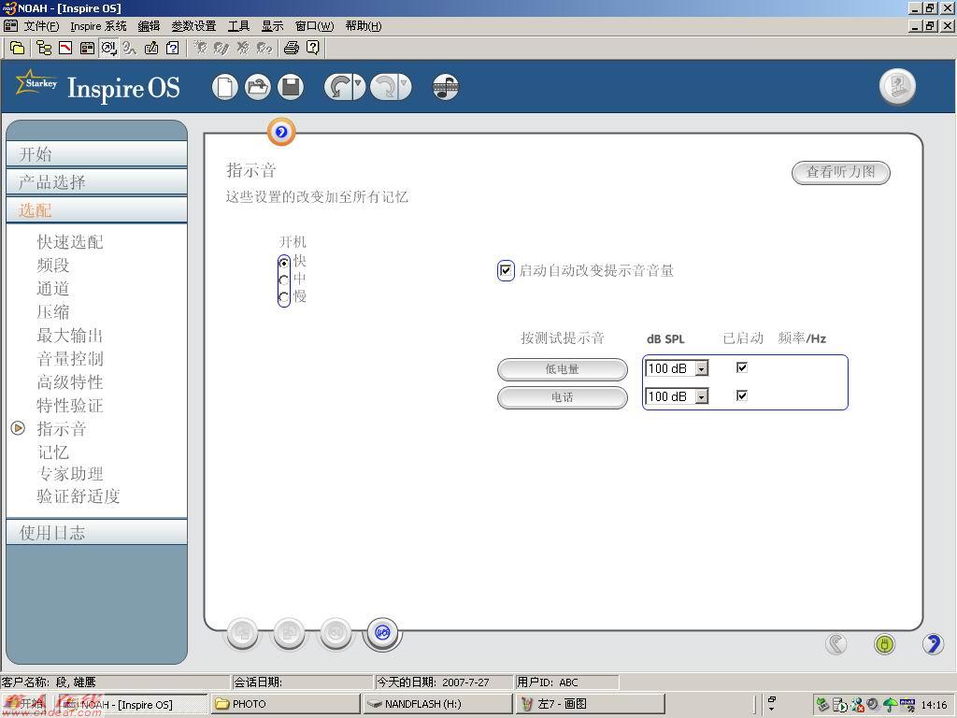Toggle the 启动自动改变提示音音量 checkbox
Screen dimensions: 957x718
point(506,270)
